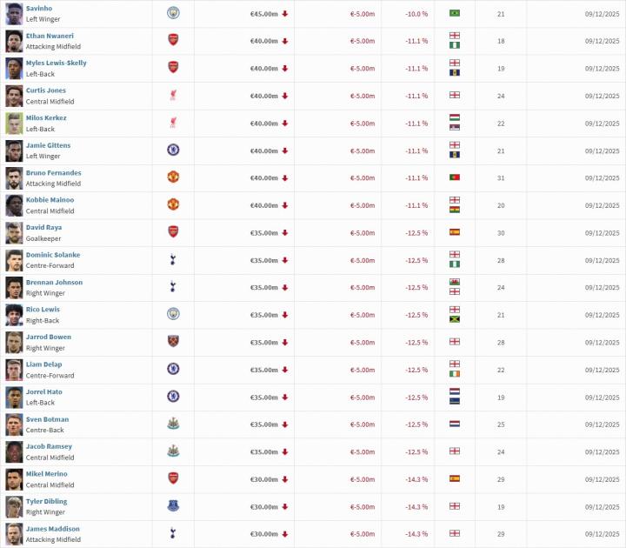The image size is (626, 548).
Task: Click Savinho's €45.00m market value
Action: [x=263, y=14]
